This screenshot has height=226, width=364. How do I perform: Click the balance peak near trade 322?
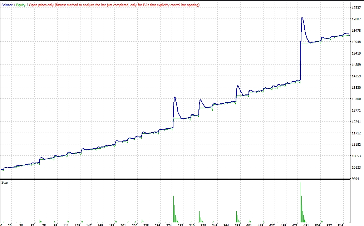click(x=201, y=100)
